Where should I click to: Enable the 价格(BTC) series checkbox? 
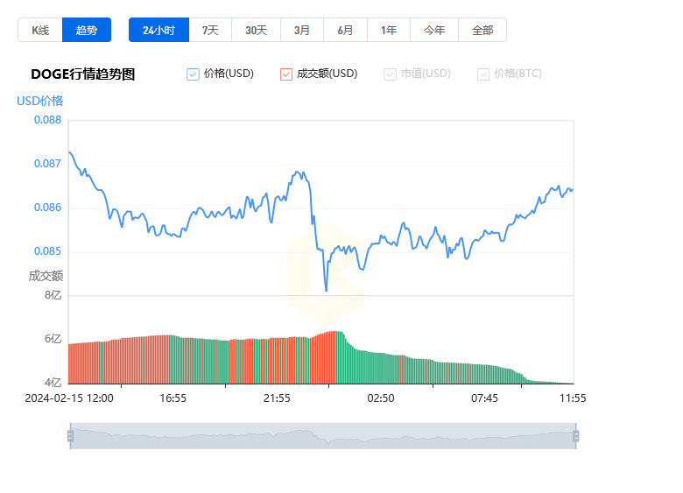483,74
